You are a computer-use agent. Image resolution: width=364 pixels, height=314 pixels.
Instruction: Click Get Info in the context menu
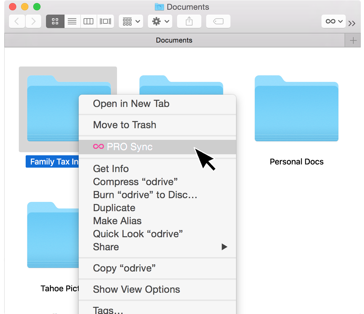111,169
